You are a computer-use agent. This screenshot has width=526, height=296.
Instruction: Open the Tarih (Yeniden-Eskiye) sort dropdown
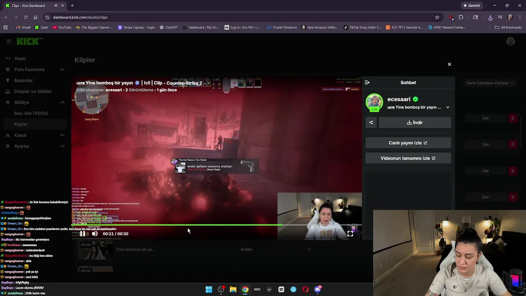point(490,83)
